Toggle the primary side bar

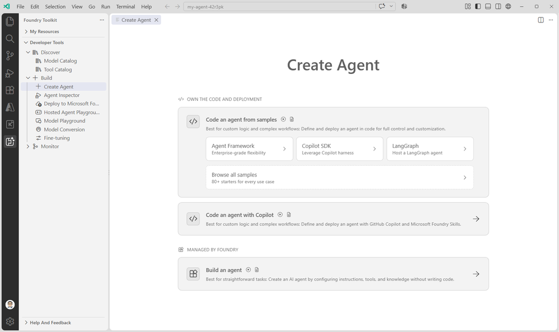click(478, 6)
